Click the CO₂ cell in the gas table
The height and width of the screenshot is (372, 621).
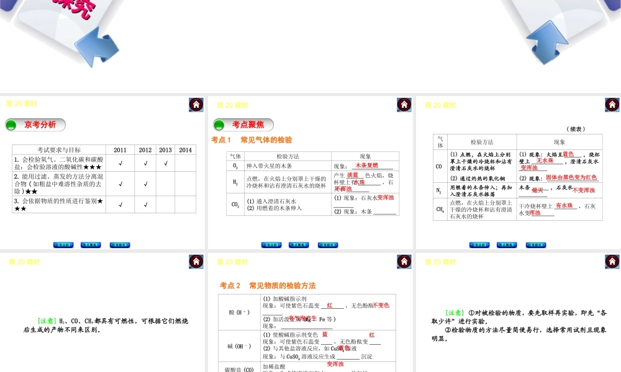(x=235, y=205)
